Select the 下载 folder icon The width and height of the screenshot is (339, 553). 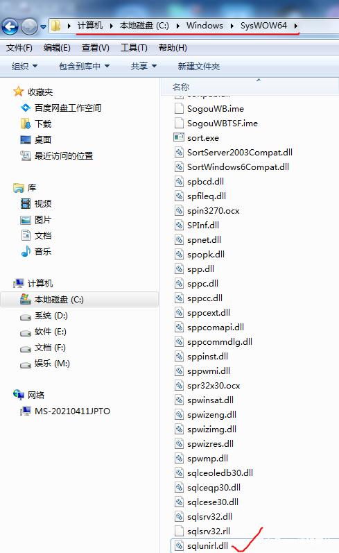26,124
